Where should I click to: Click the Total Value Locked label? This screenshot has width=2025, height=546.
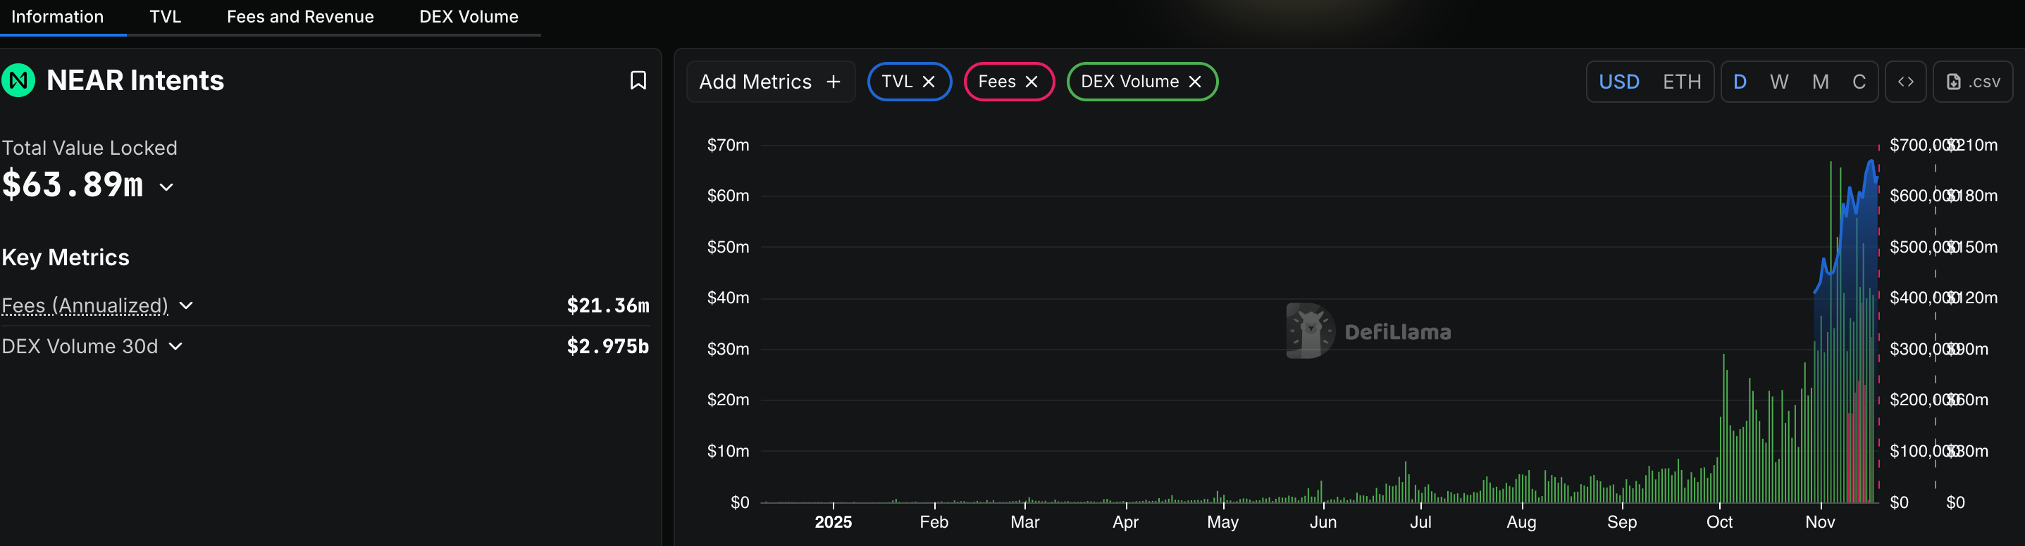pos(89,148)
